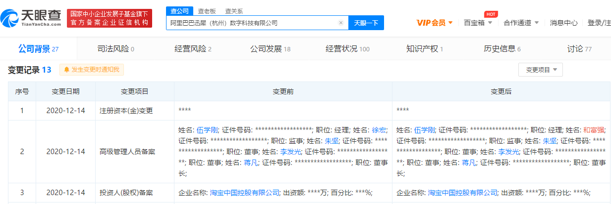Click the 发生变更时通知我 button

pyautogui.click(x=92, y=70)
